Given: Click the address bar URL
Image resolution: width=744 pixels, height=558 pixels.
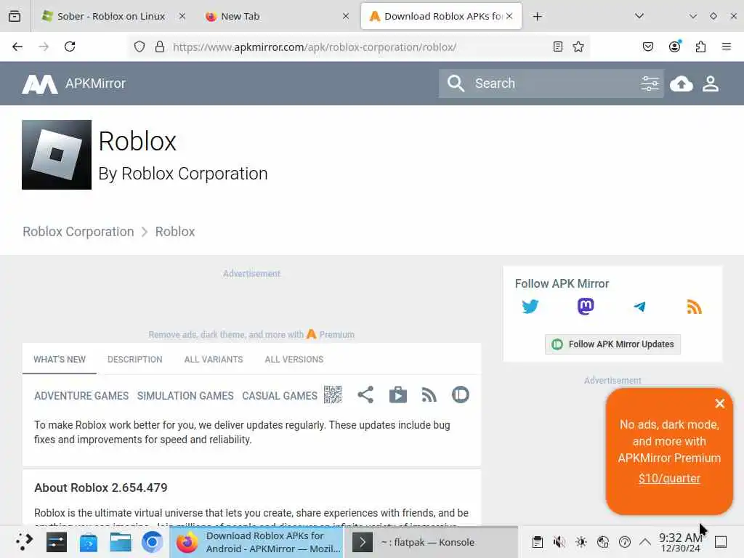Looking at the screenshot, I should point(314,47).
